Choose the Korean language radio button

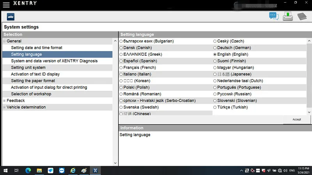[121, 81]
